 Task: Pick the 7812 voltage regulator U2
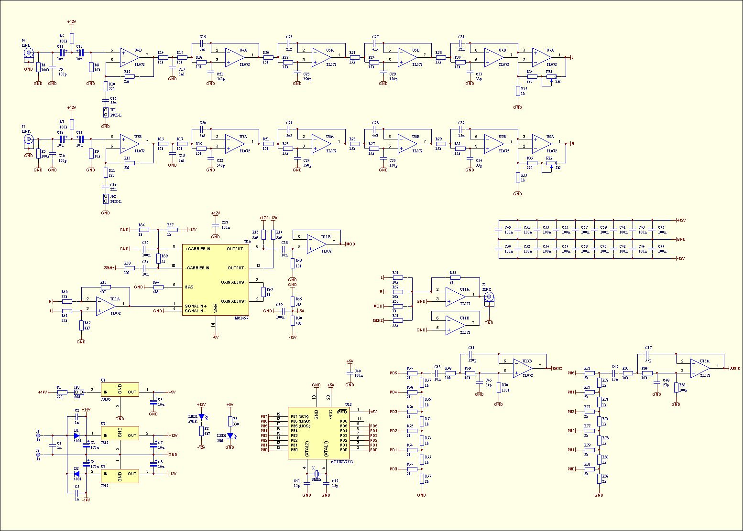pyautogui.click(x=120, y=435)
